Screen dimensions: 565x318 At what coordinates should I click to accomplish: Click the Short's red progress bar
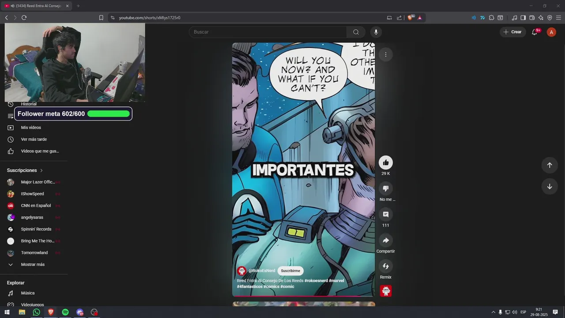[303, 296]
